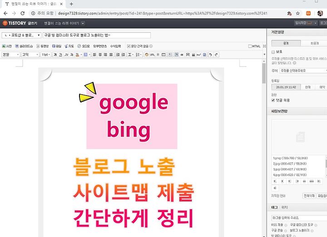Apply underline formatting to text

(x=60, y=55)
